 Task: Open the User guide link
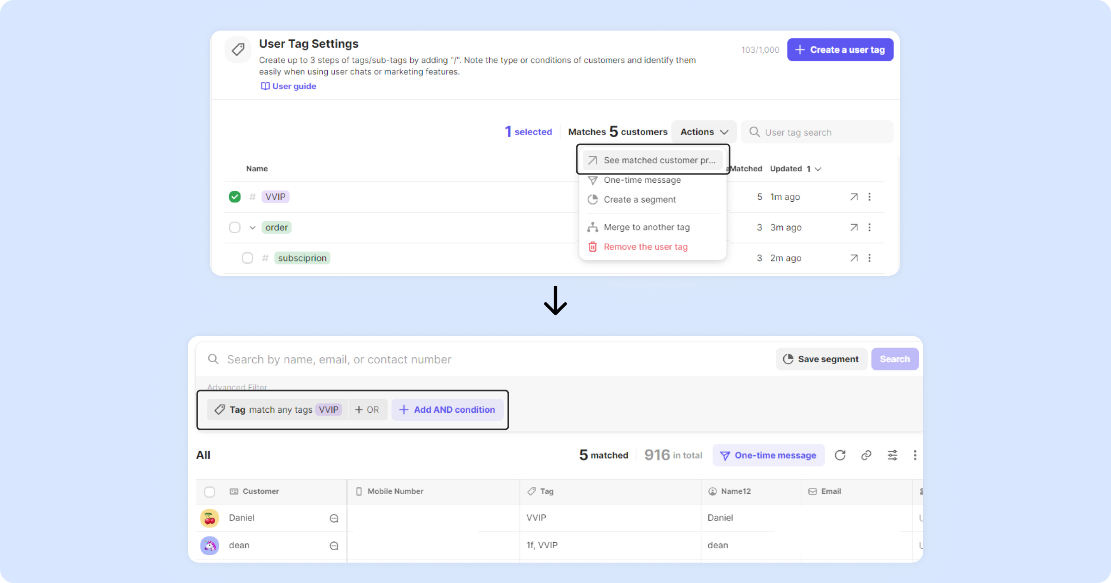click(x=288, y=87)
